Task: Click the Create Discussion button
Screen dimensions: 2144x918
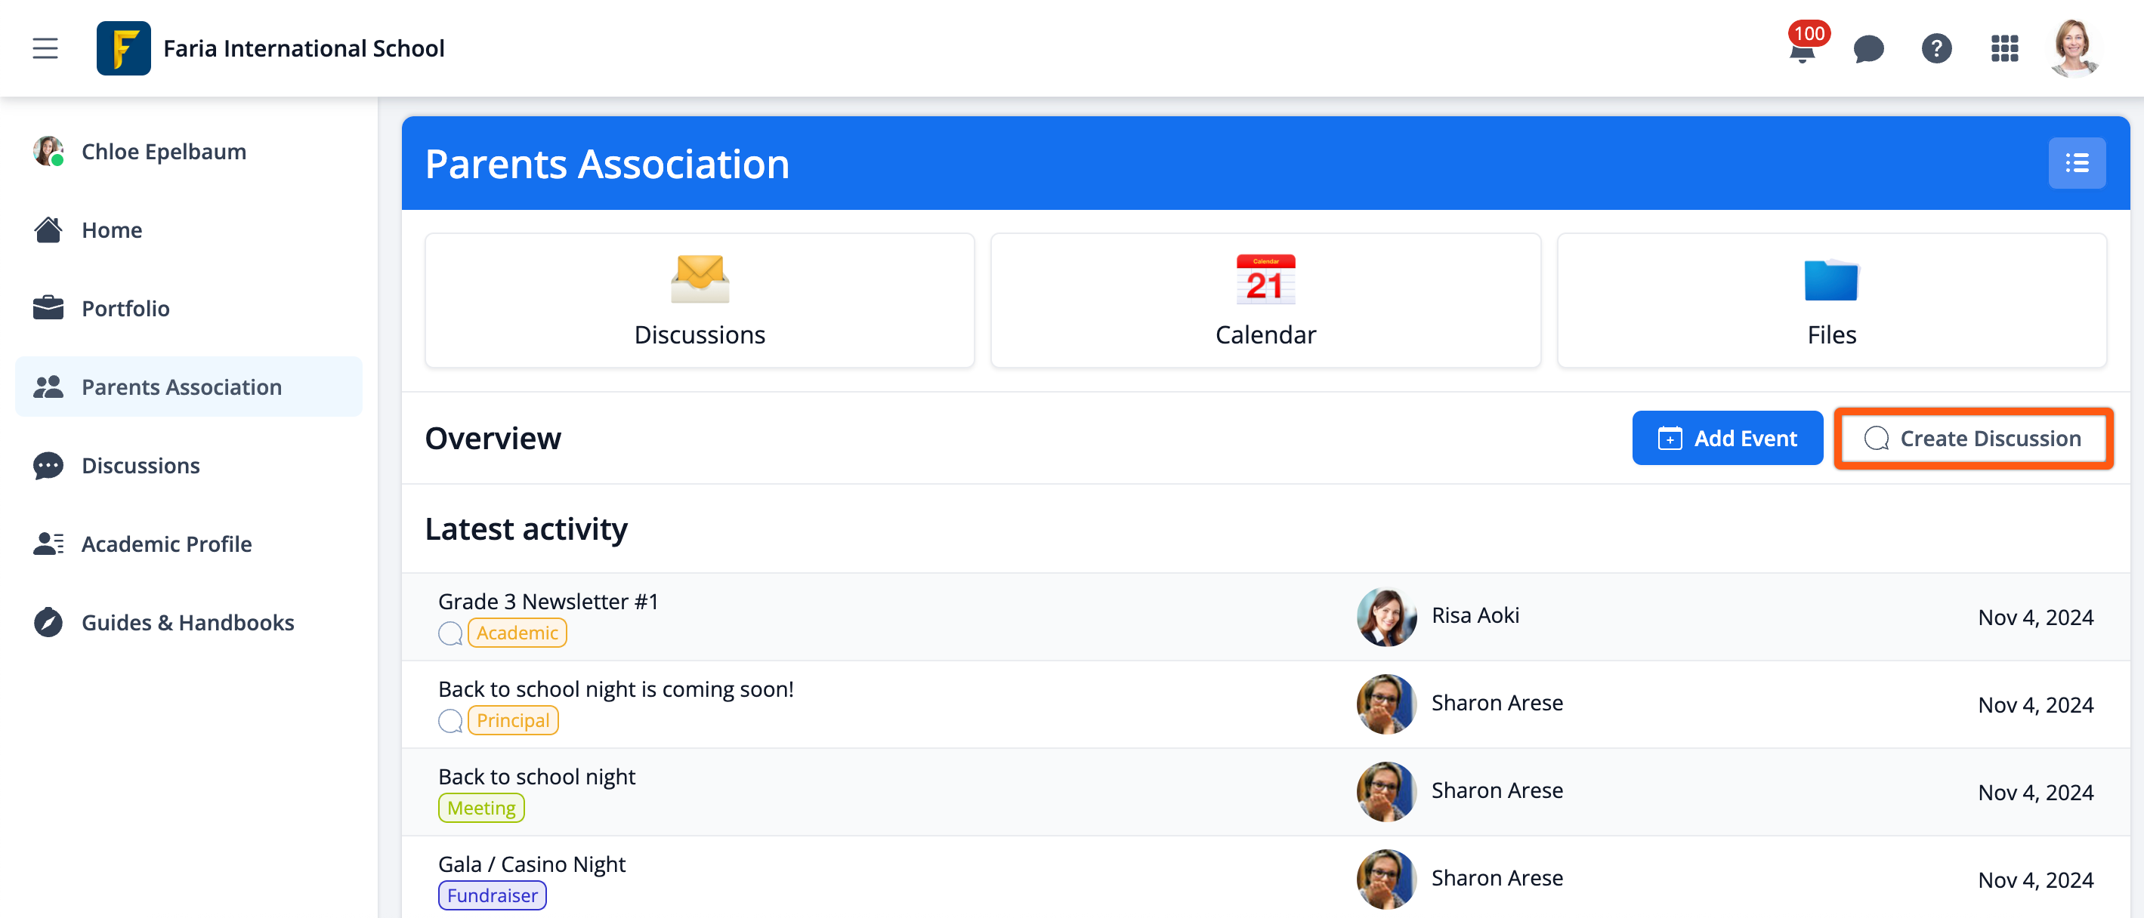Action: click(1973, 438)
